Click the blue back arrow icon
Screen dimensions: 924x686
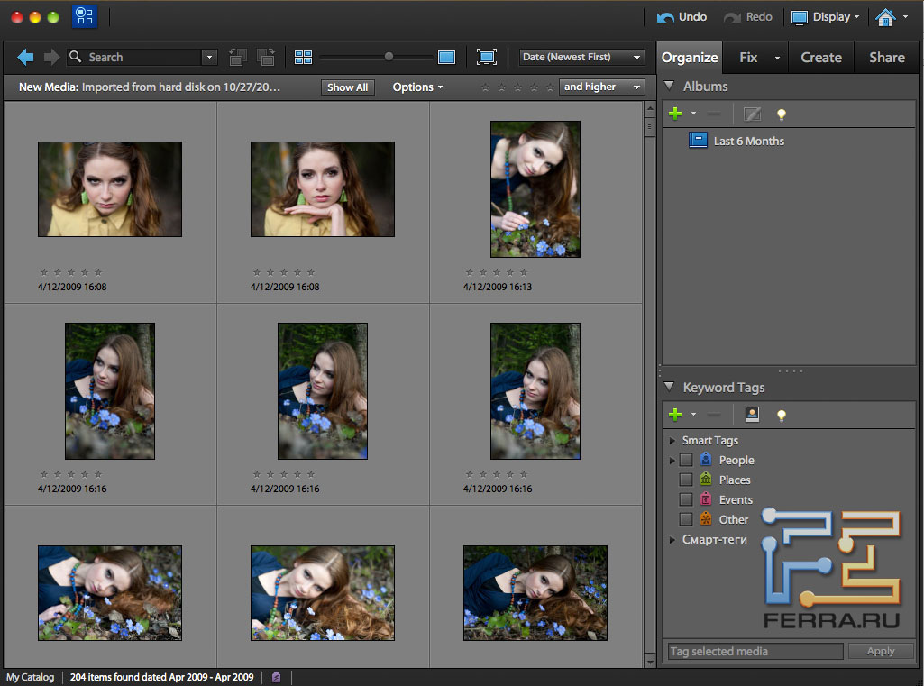25,58
